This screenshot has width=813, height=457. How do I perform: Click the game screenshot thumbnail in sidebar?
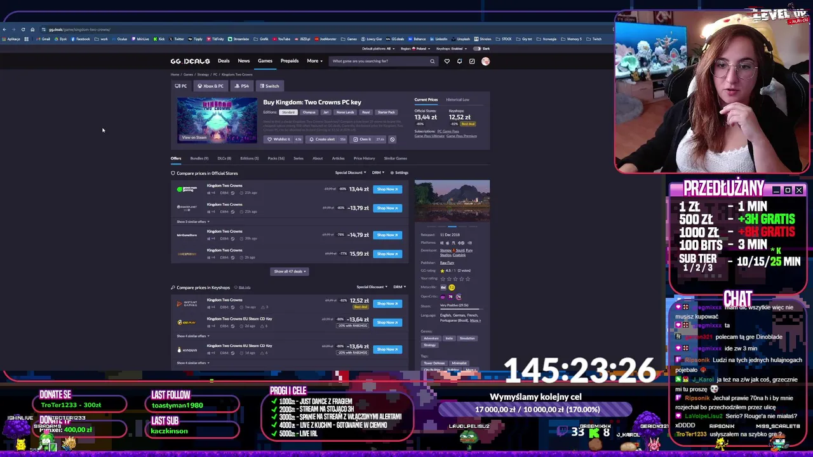452,202
